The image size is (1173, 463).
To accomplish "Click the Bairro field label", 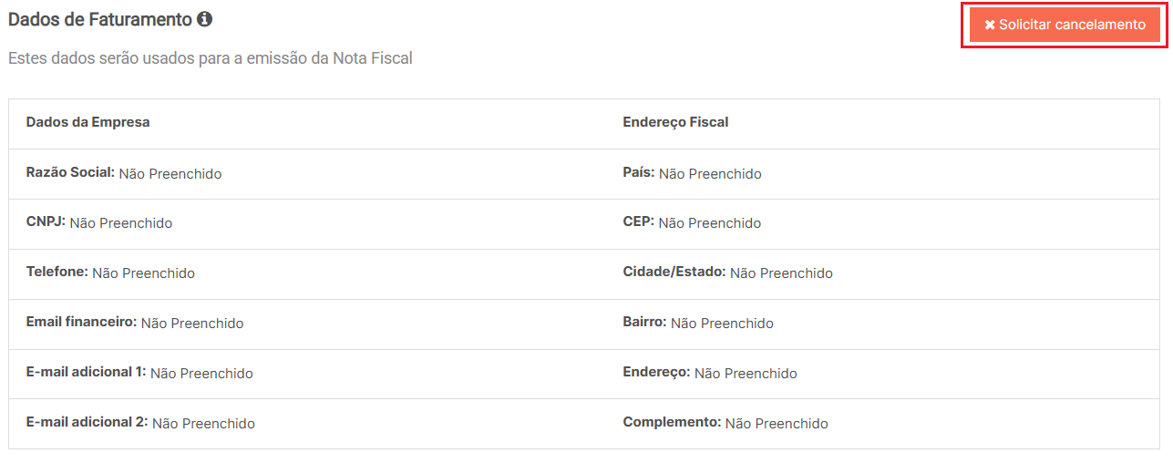I will (x=644, y=323).
